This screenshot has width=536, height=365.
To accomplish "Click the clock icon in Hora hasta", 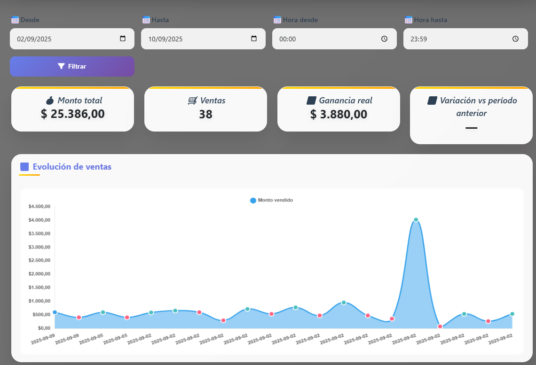I will [515, 39].
